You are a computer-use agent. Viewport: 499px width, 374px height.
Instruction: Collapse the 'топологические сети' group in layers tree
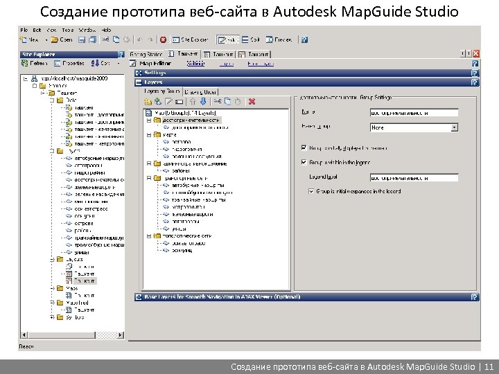148,236
